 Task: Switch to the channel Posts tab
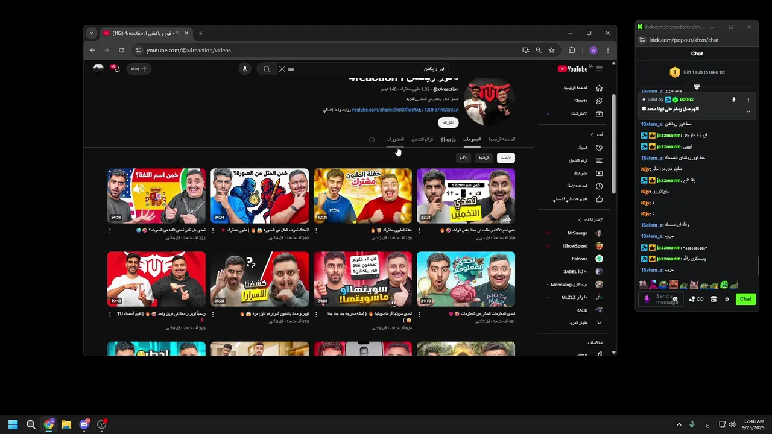tap(395, 139)
